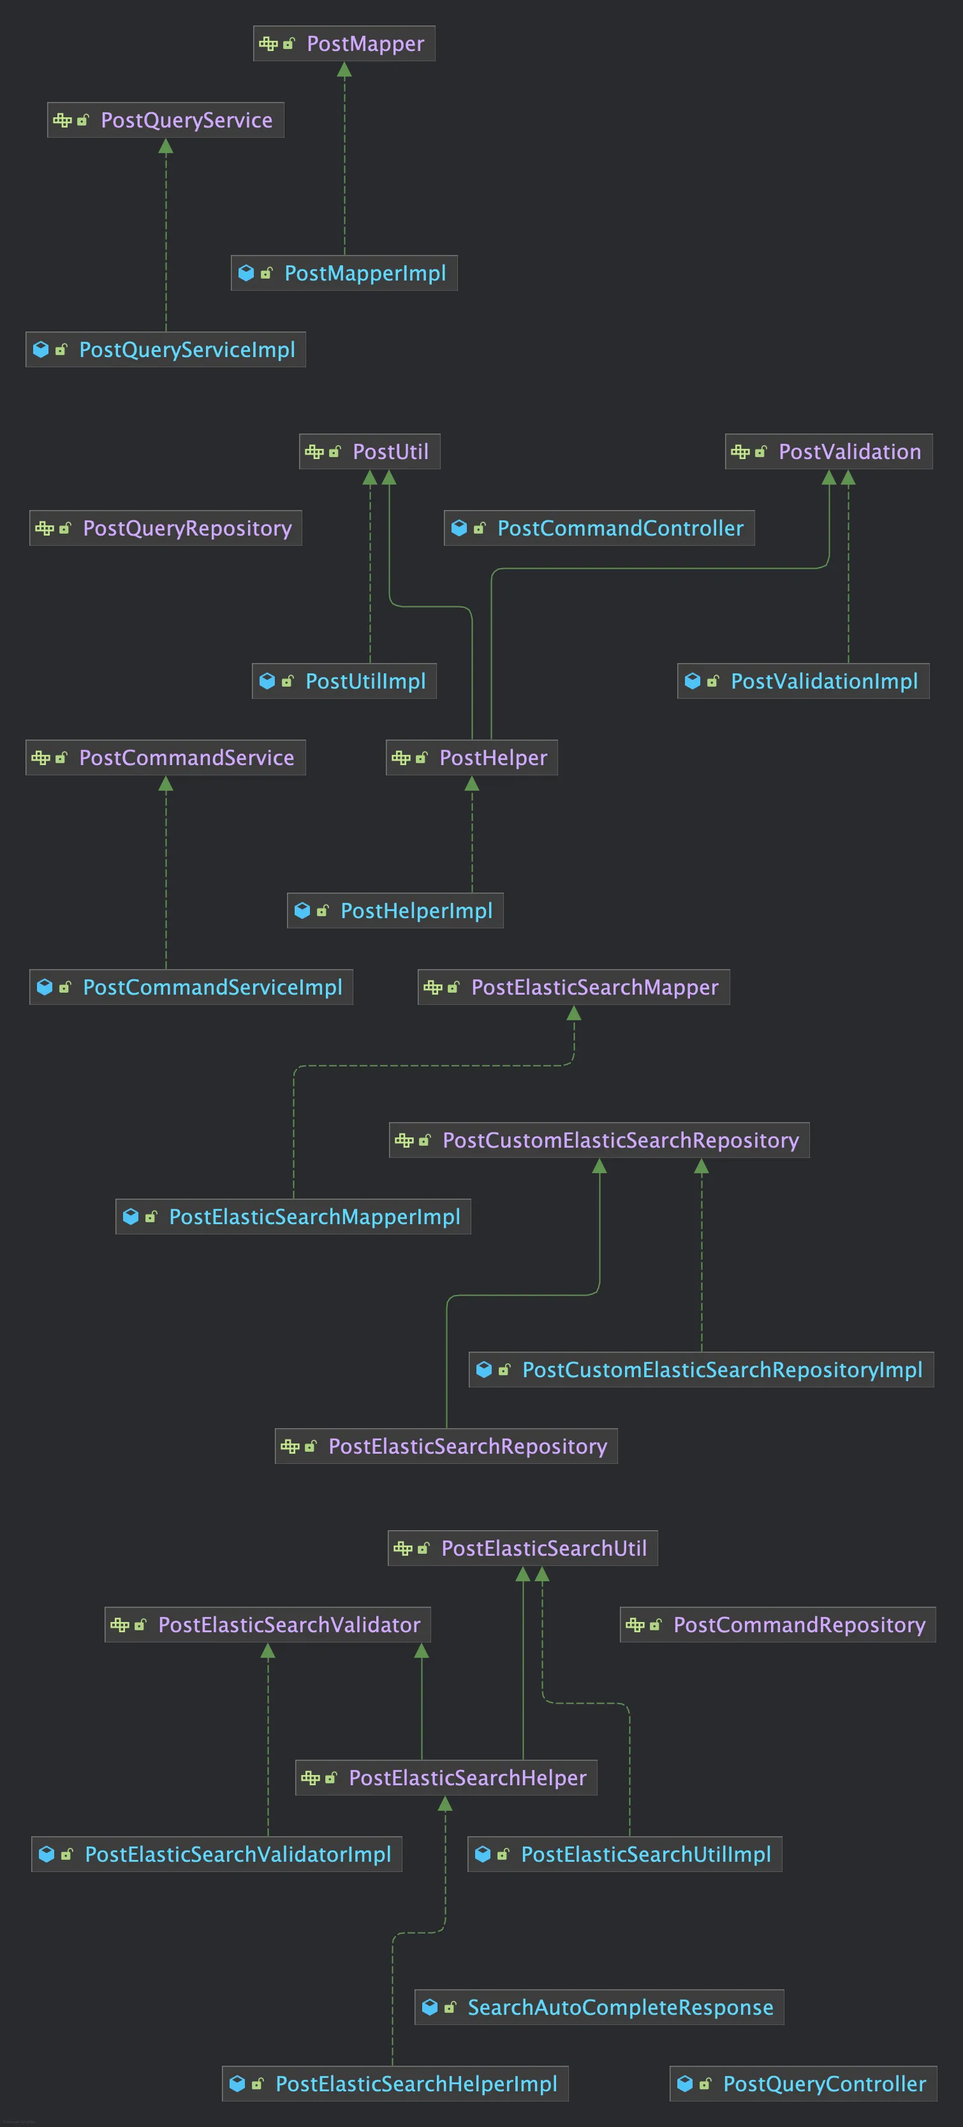Select the PostValidation node

[828, 451]
